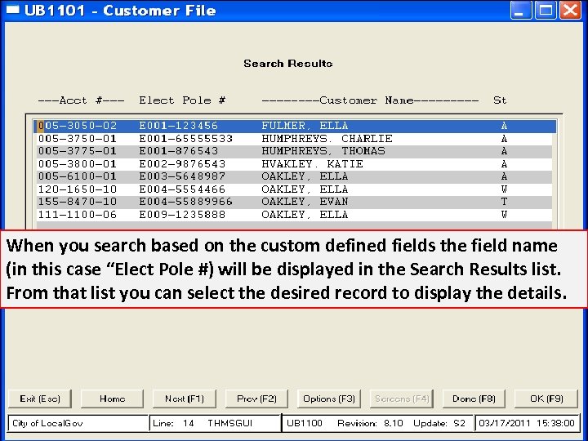Click pole number E001-123456
Screen dimensions: 588x441
[x=179, y=126]
